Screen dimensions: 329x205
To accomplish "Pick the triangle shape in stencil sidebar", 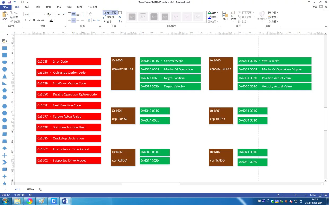I will pos(5,76).
